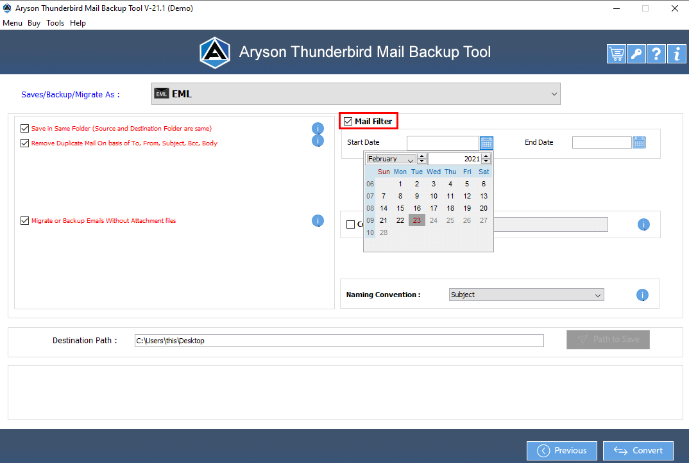Click the 'Sun' weekday header

pyautogui.click(x=384, y=172)
